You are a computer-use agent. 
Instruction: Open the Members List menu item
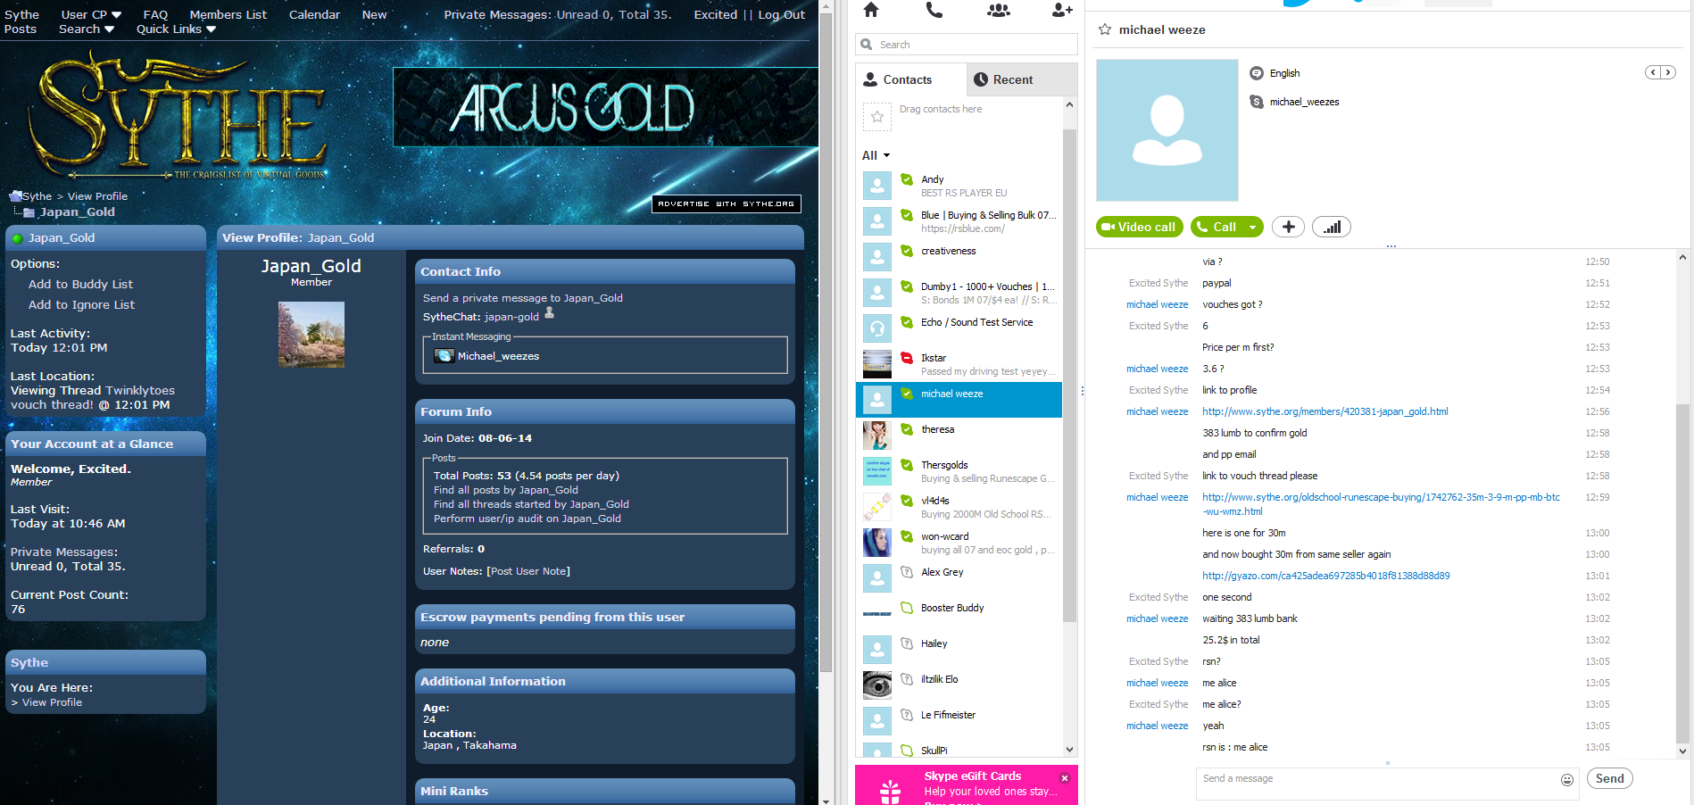pos(228,14)
